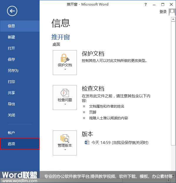Click the vertical scrollbar up arrow
The width and height of the screenshot is (176, 183).
pos(173,19)
